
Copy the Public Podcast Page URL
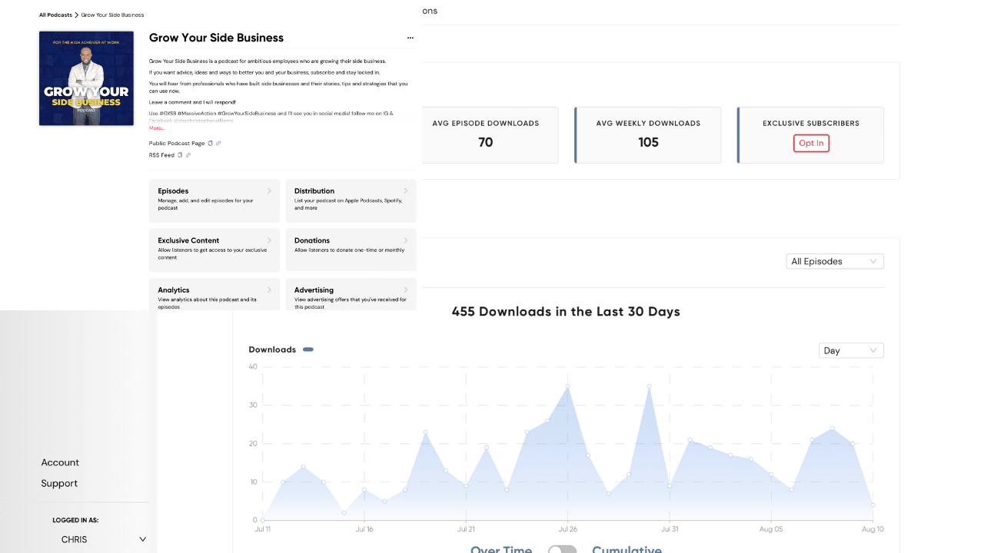tap(211, 143)
